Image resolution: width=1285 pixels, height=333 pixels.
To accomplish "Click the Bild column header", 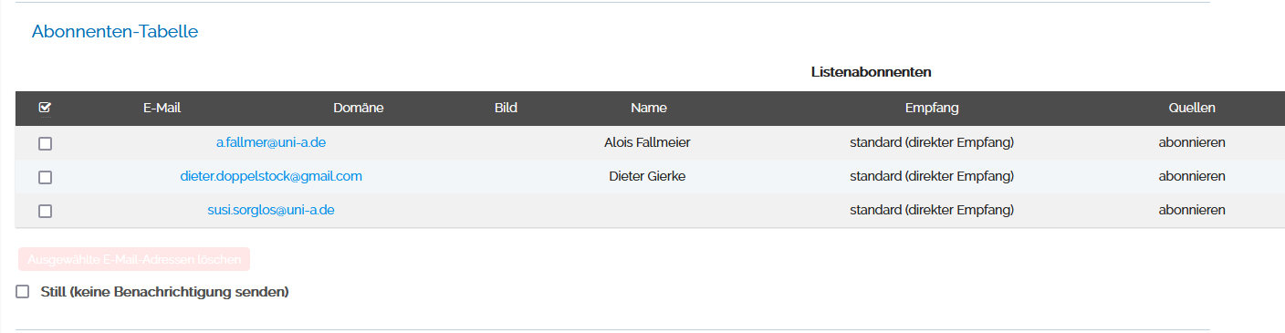I will [x=506, y=108].
